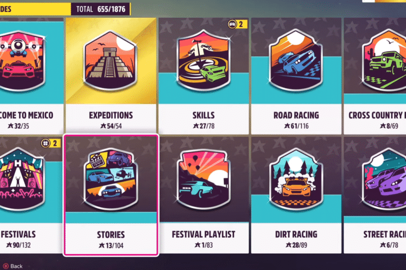This screenshot has width=406, height=270.
Task: Choose the Dirt Racing orange car badge
Action: click(296, 179)
